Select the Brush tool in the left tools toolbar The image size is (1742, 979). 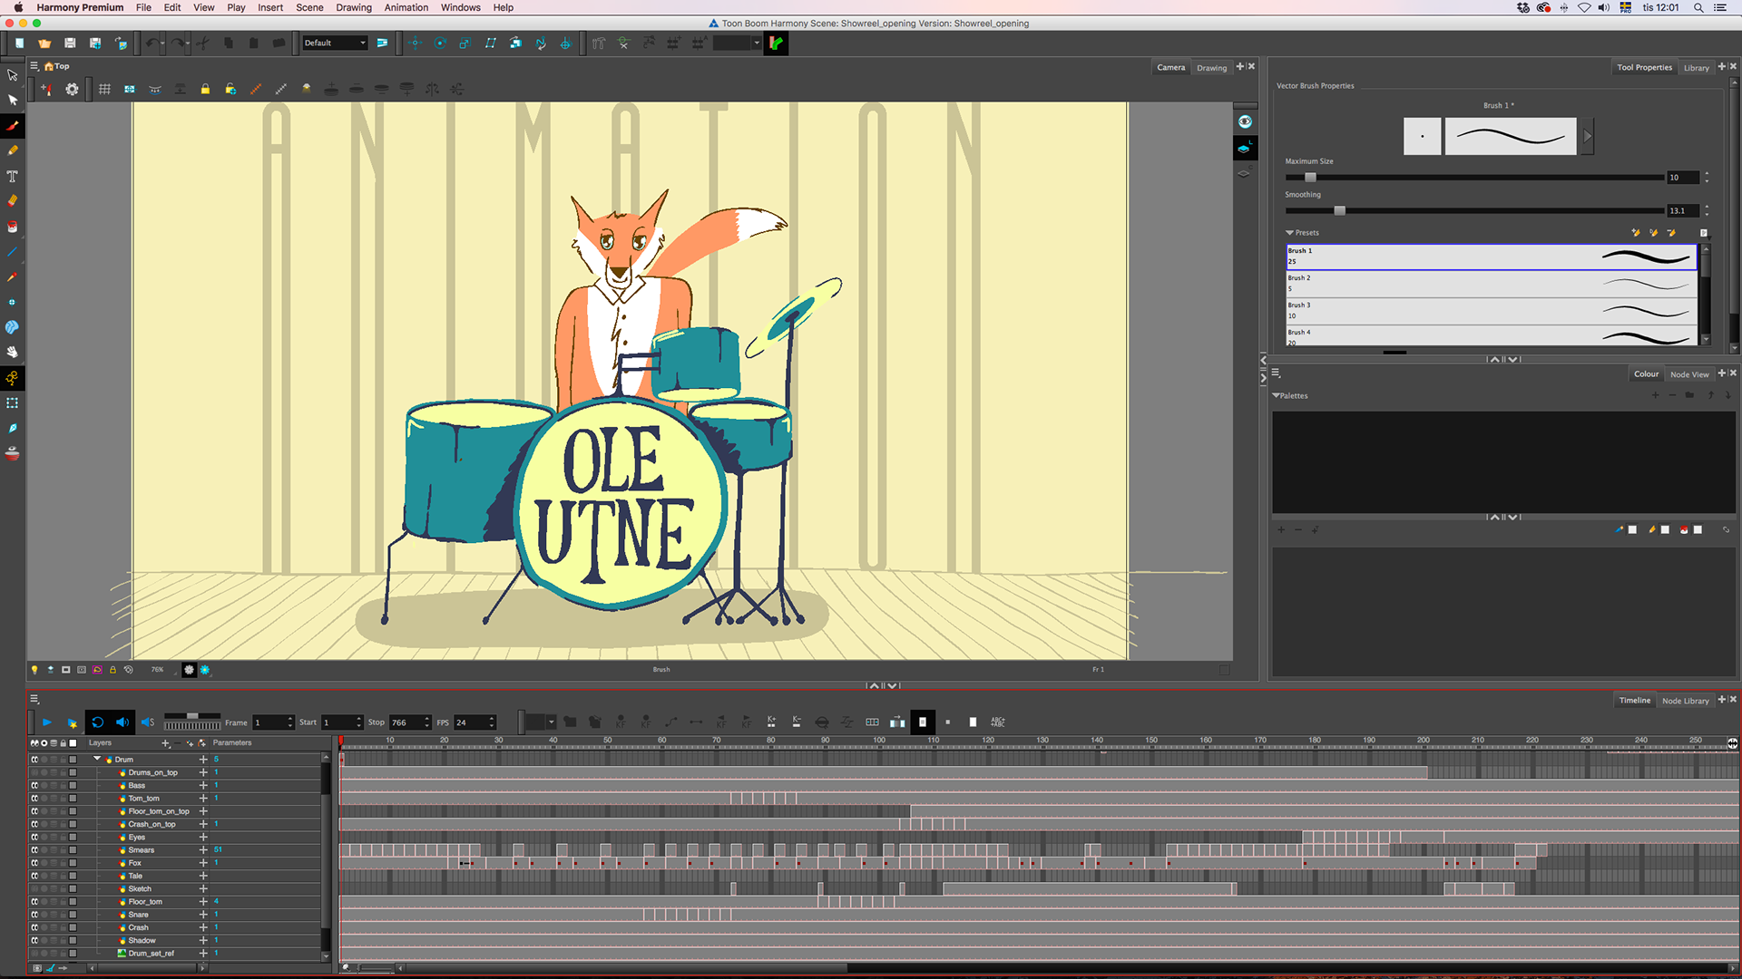click(x=13, y=126)
